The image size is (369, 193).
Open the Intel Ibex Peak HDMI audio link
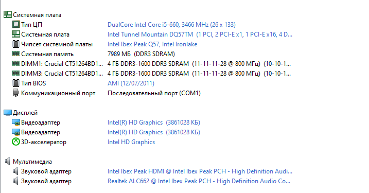200,171
